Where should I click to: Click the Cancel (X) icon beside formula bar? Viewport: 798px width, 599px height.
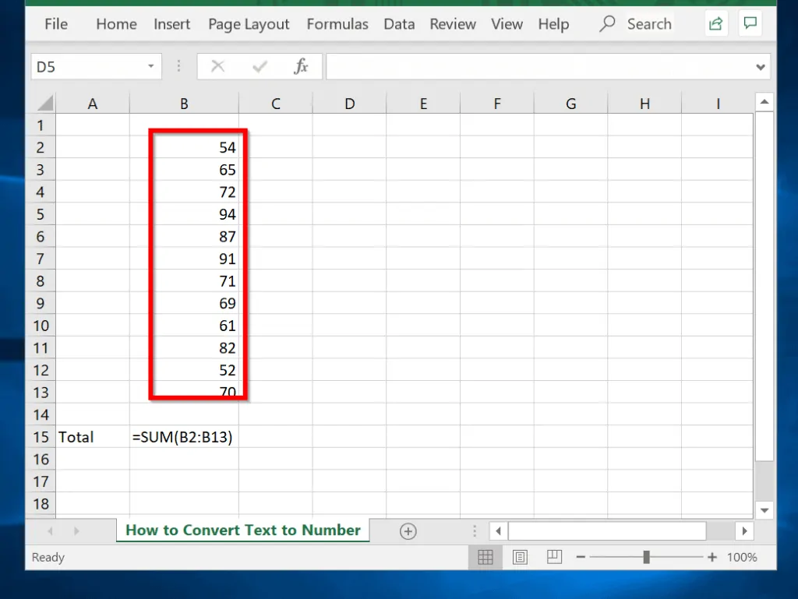click(x=217, y=66)
